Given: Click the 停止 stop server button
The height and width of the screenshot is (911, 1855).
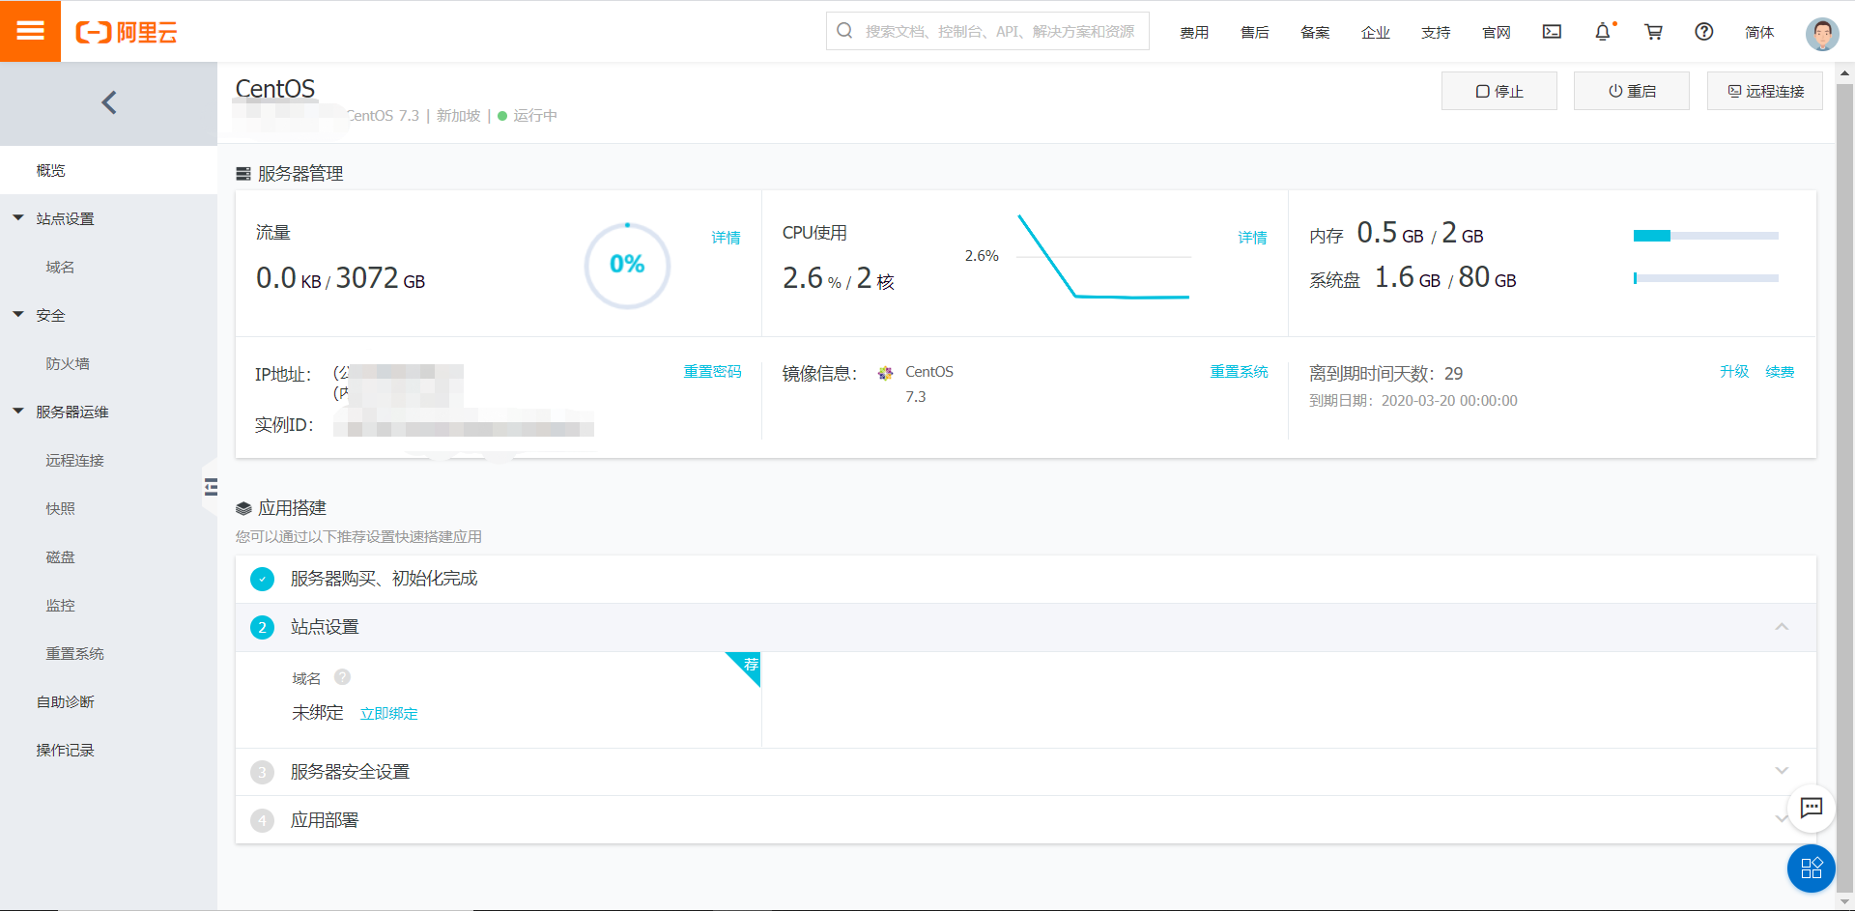Looking at the screenshot, I should (1498, 91).
